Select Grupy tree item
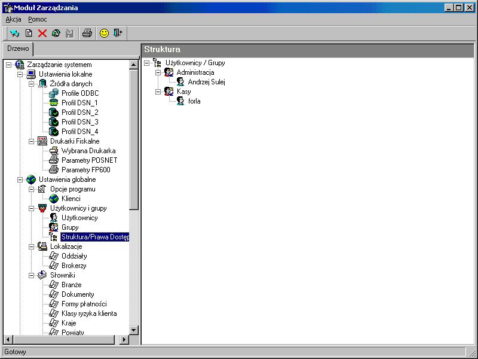This screenshot has width=478, height=359. pyautogui.click(x=70, y=227)
